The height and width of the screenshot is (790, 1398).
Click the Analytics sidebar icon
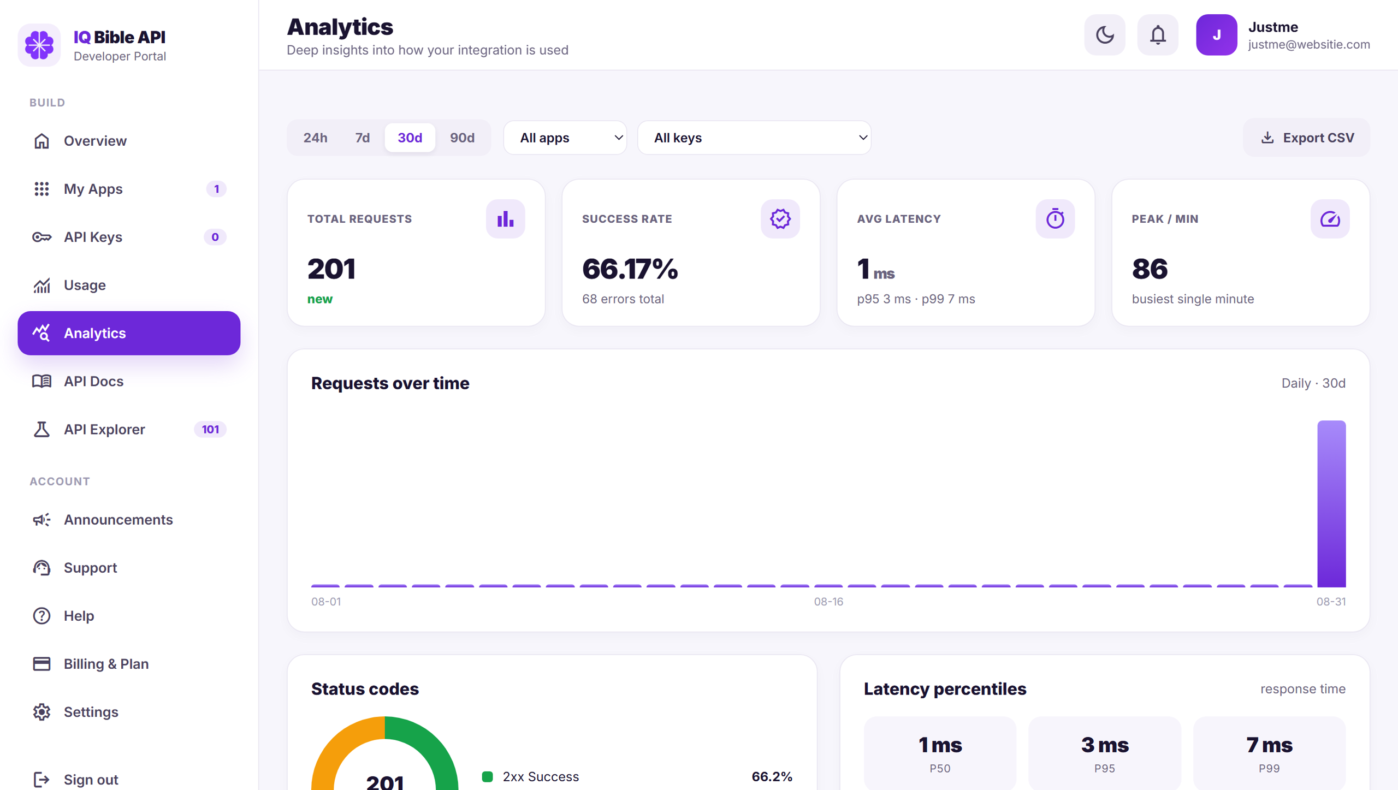point(42,333)
